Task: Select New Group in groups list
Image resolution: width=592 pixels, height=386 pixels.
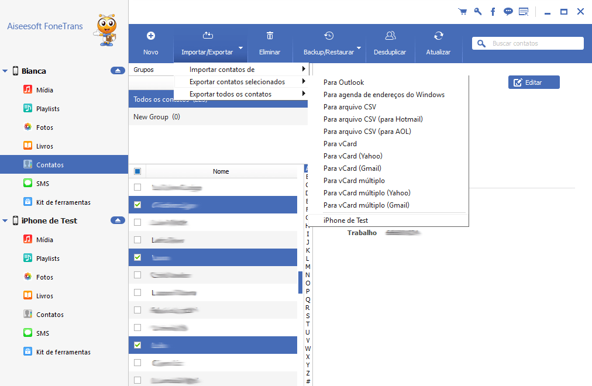Action: tap(151, 117)
